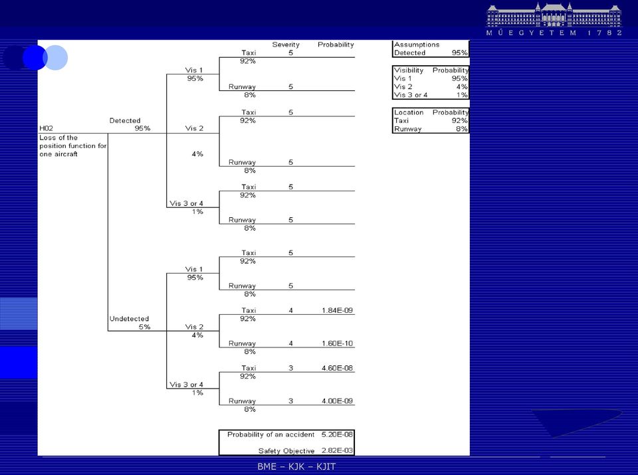Click the "Assumptions" box title
The width and height of the screenshot is (638, 475).
[x=417, y=45]
